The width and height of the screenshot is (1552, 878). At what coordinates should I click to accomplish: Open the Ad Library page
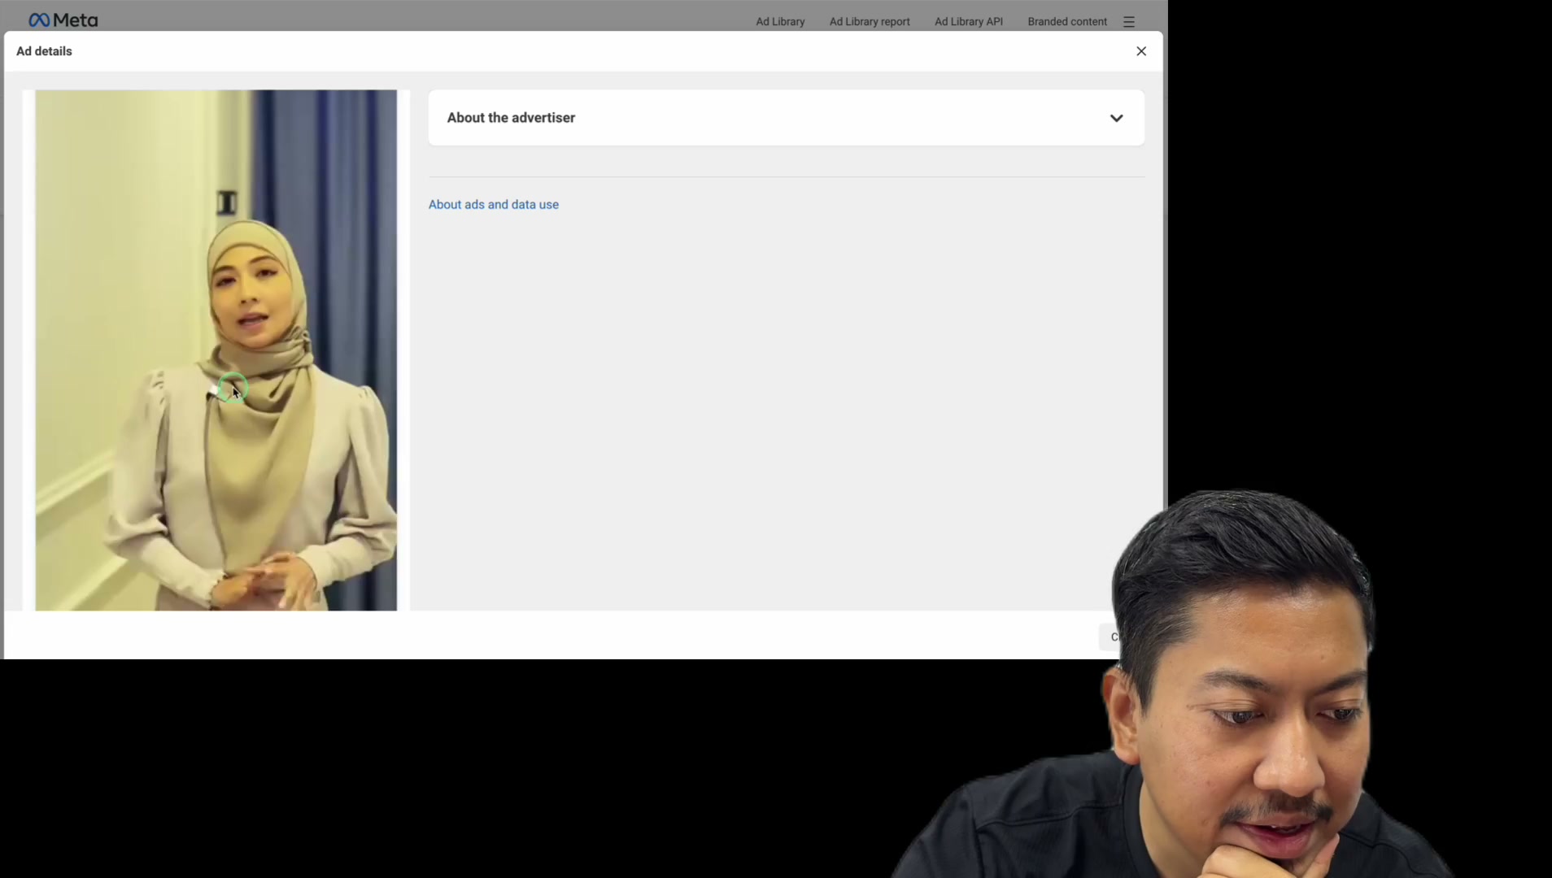[780, 22]
